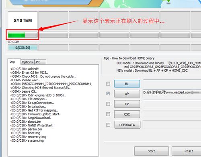
Task: Select a CP modem file
Action: point(127,104)
